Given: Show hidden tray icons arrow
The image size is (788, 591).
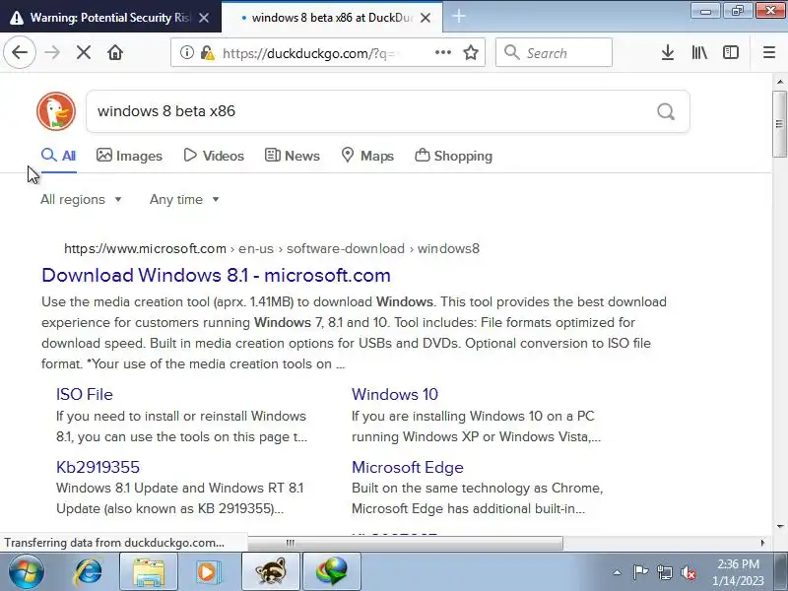Looking at the screenshot, I should click(x=618, y=572).
